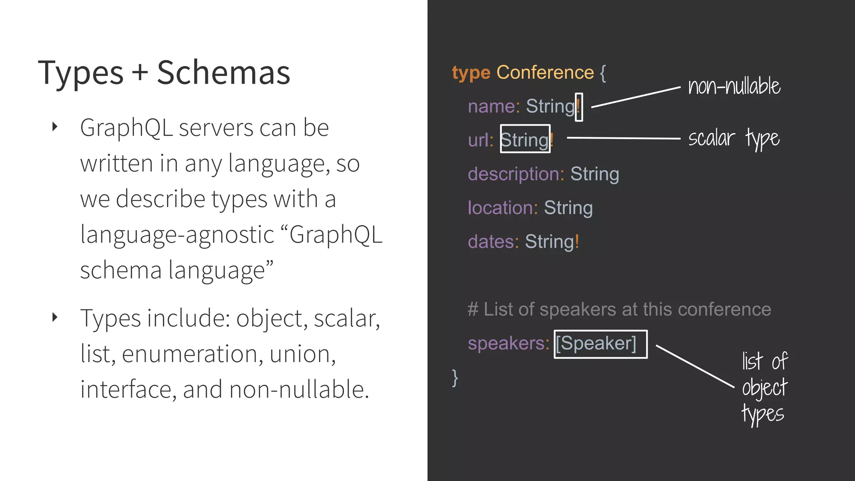
Task: Select the handwritten scalar type label
Action: [734, 138]
